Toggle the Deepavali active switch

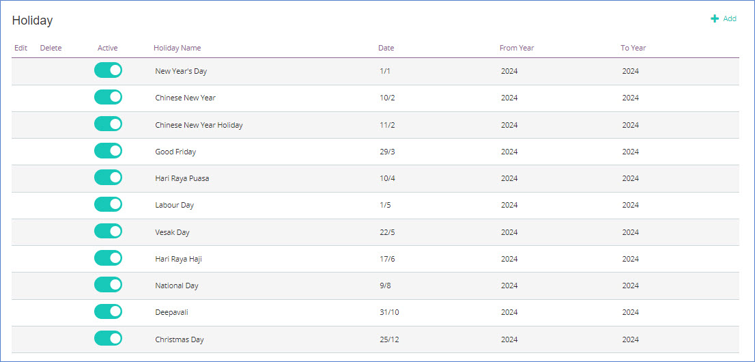point(108,311)
